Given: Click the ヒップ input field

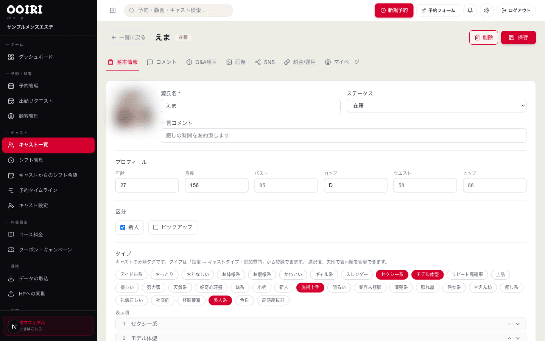Looking at the screenshot, I should tap(495, 185).
